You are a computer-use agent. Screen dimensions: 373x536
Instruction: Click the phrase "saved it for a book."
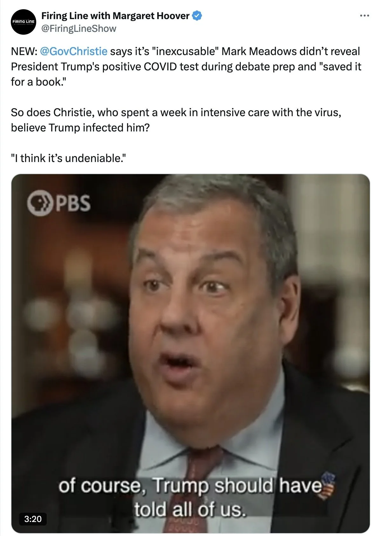coord(186,74)
